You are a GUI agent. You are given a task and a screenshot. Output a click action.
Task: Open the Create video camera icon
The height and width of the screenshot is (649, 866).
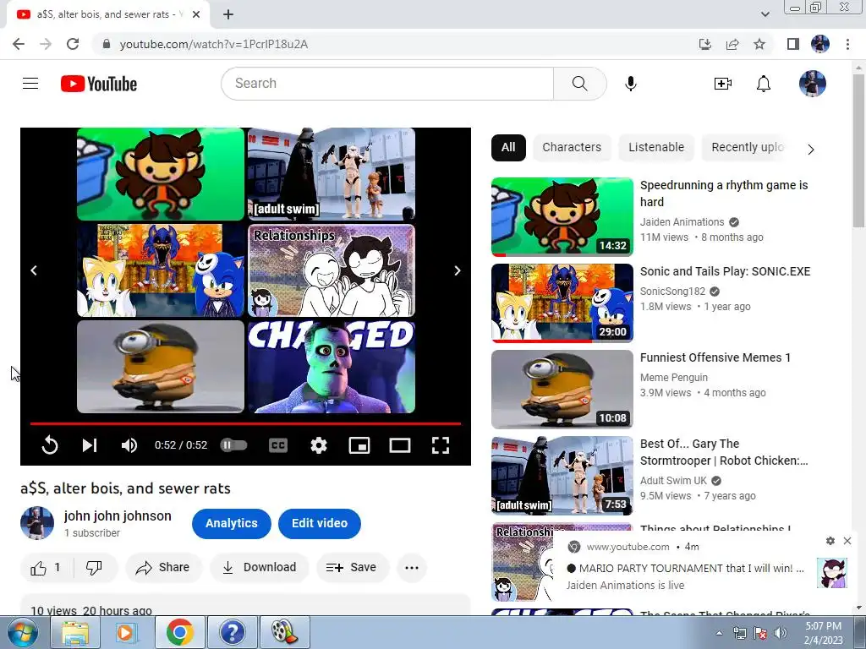click(x=722, y=84)
